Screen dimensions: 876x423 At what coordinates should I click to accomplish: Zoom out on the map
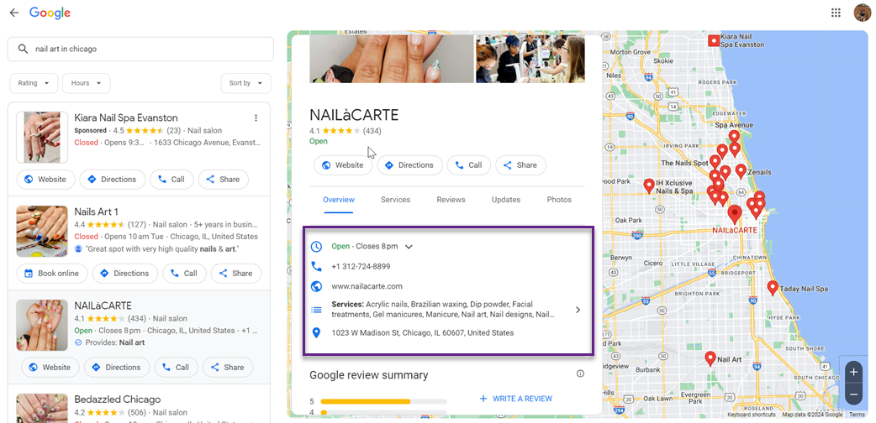point(853,394)
